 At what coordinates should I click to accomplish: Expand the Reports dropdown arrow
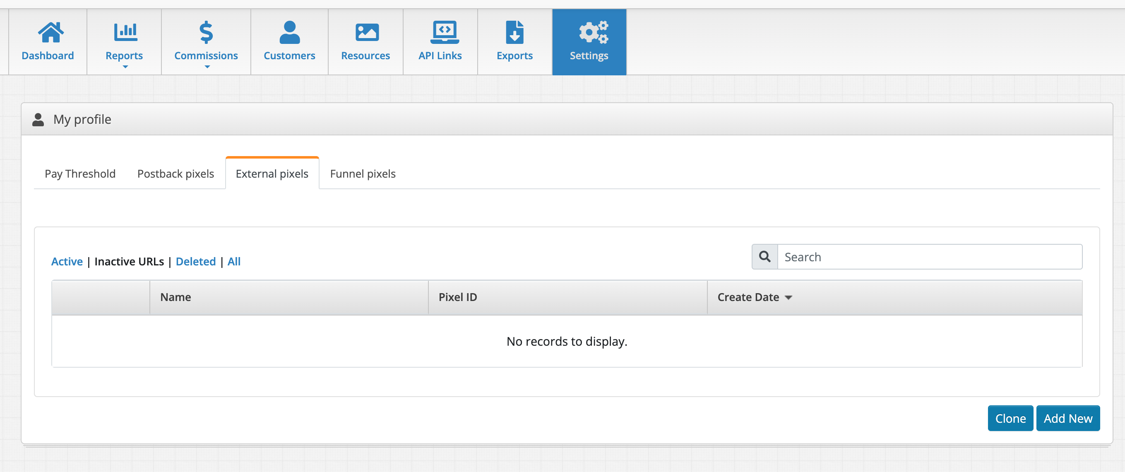[x=125, y=67]
